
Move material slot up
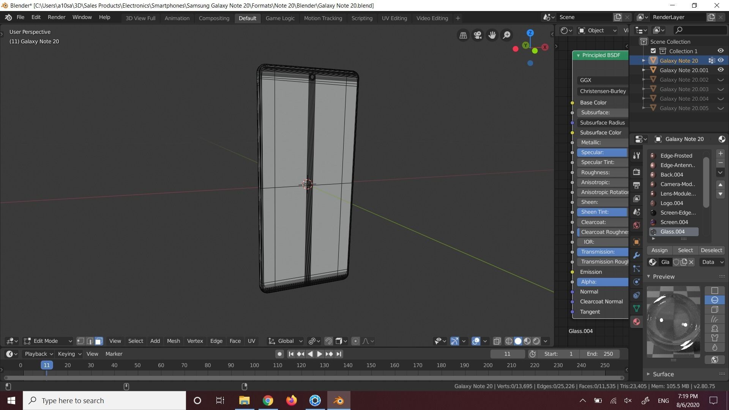point(720,184)
